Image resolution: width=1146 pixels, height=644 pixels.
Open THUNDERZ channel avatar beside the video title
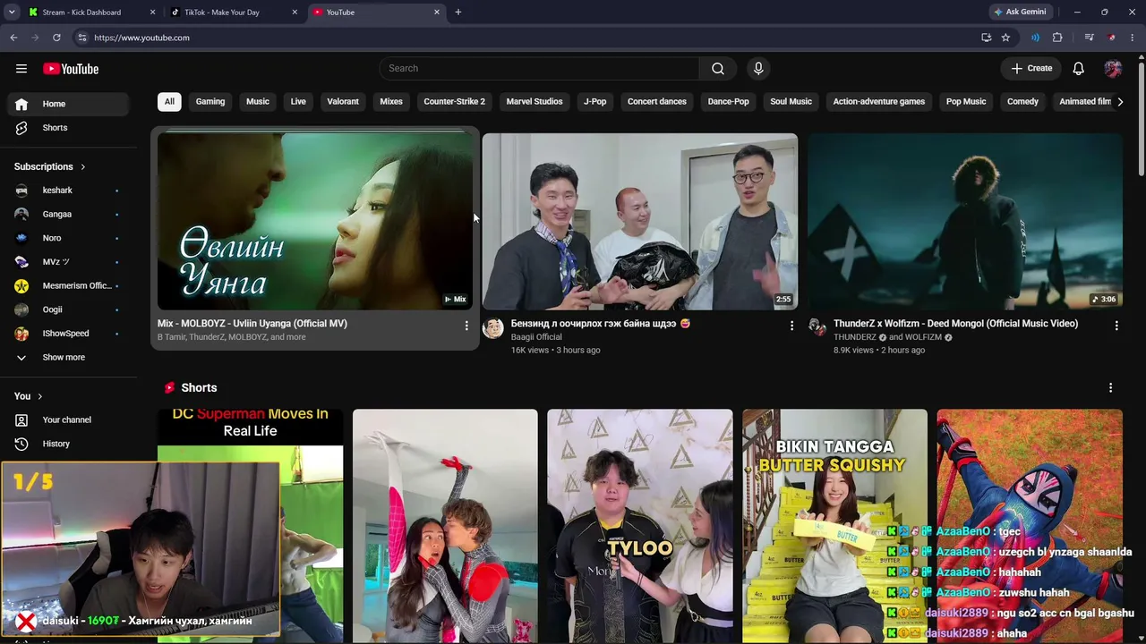[818, 328]
